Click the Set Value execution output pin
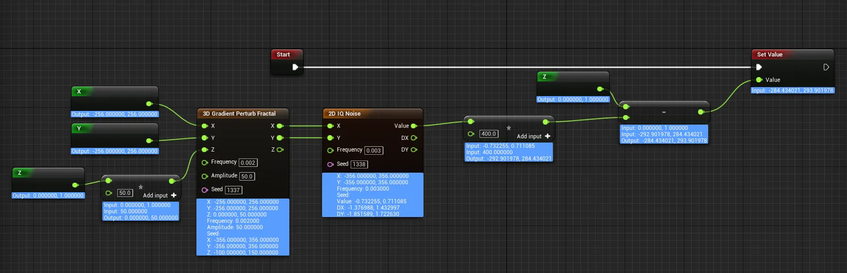 pos(826,67)
